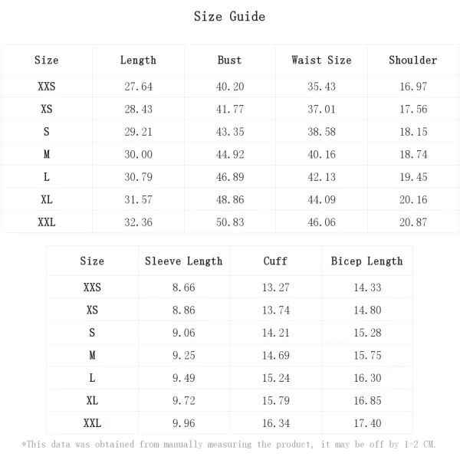This screenshot has width=460, height=460.
Task: Select the Bust column header
Action: [230, 60]
